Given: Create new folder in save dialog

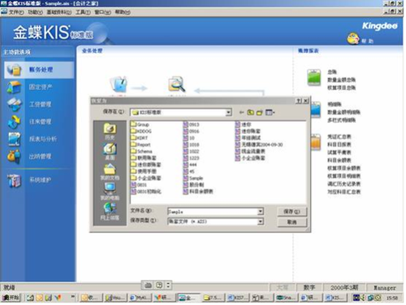Looking at the screenshot, I should coord(260,113).
